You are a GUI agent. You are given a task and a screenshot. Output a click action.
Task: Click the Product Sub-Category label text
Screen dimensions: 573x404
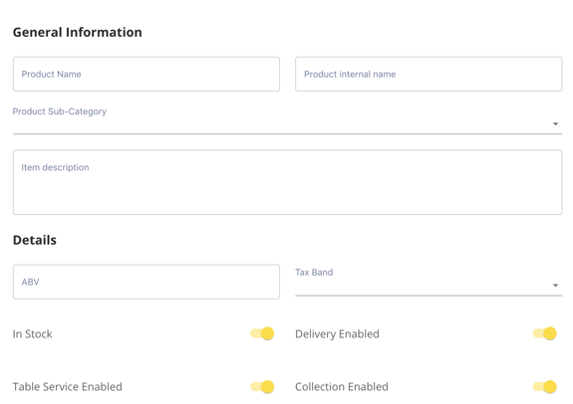point(60,111)
